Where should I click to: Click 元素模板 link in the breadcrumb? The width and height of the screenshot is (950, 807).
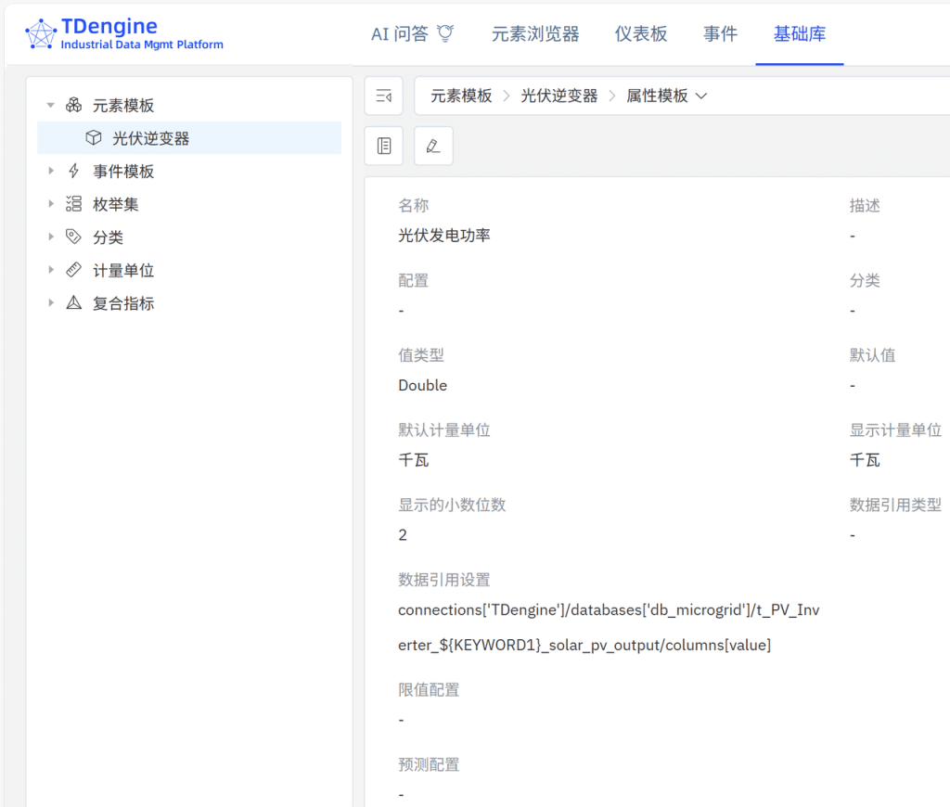461,96
